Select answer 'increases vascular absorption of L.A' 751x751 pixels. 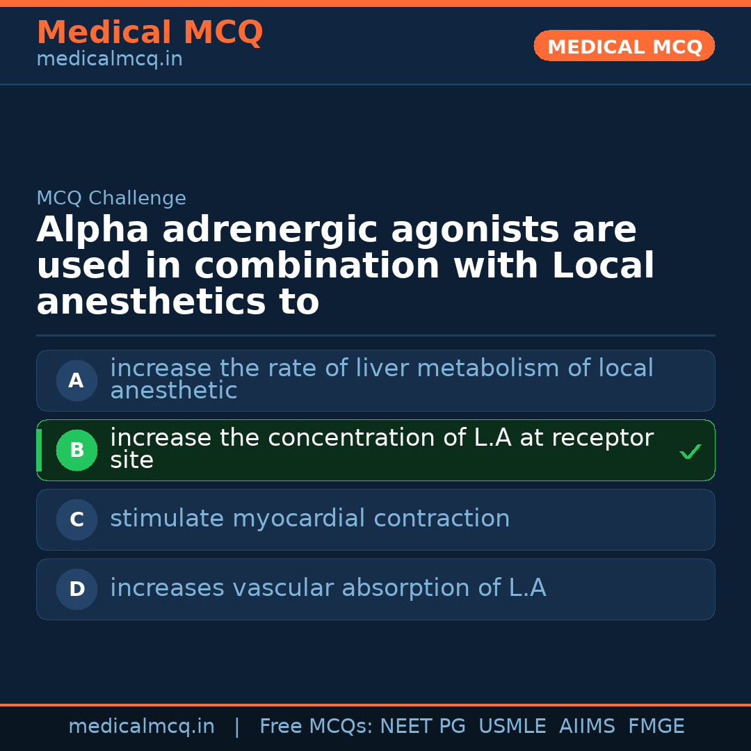[328, 588]
